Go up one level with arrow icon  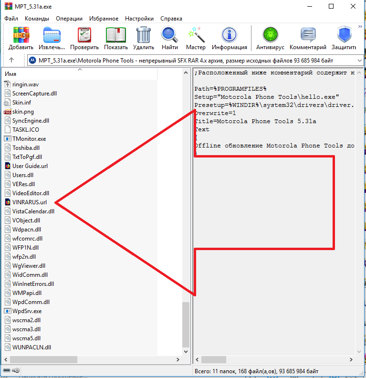[x=11, y=60]
